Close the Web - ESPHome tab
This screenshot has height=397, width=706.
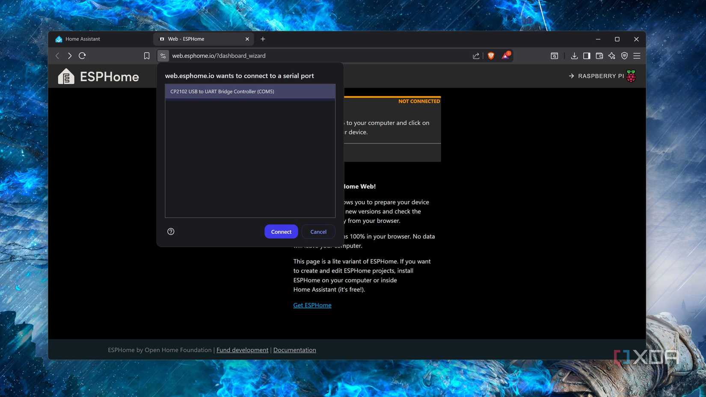click(247, 39)
